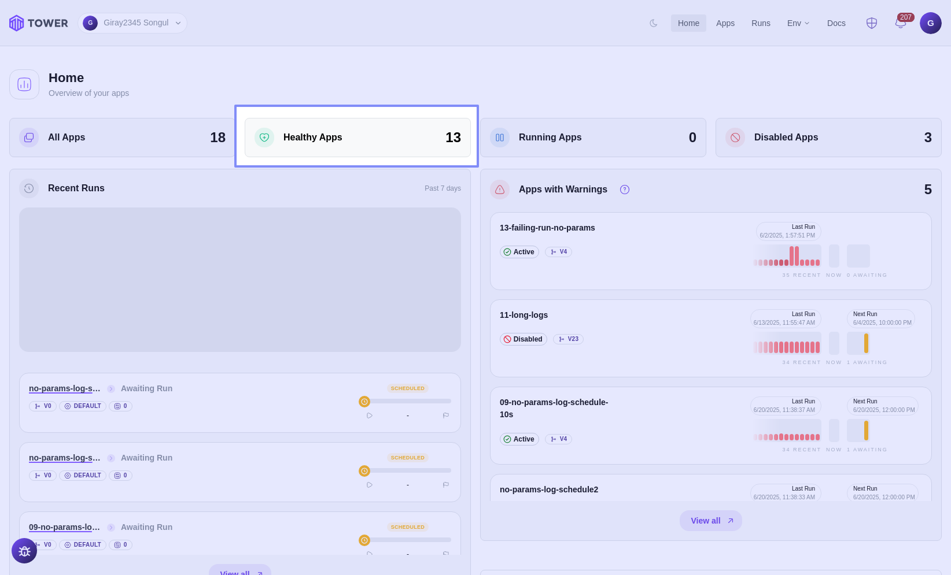Click the Disabled Apps icon
The height and width of the screenshot is (575, 951).
pos(735,138)
